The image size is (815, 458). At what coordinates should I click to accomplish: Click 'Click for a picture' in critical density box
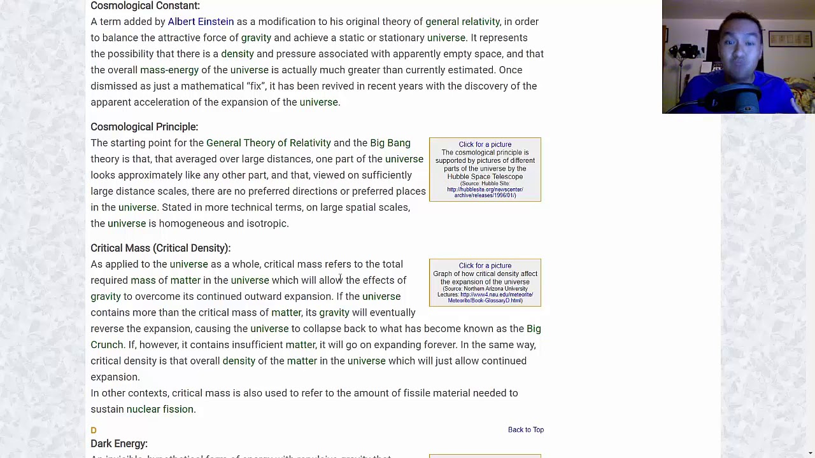485,266
